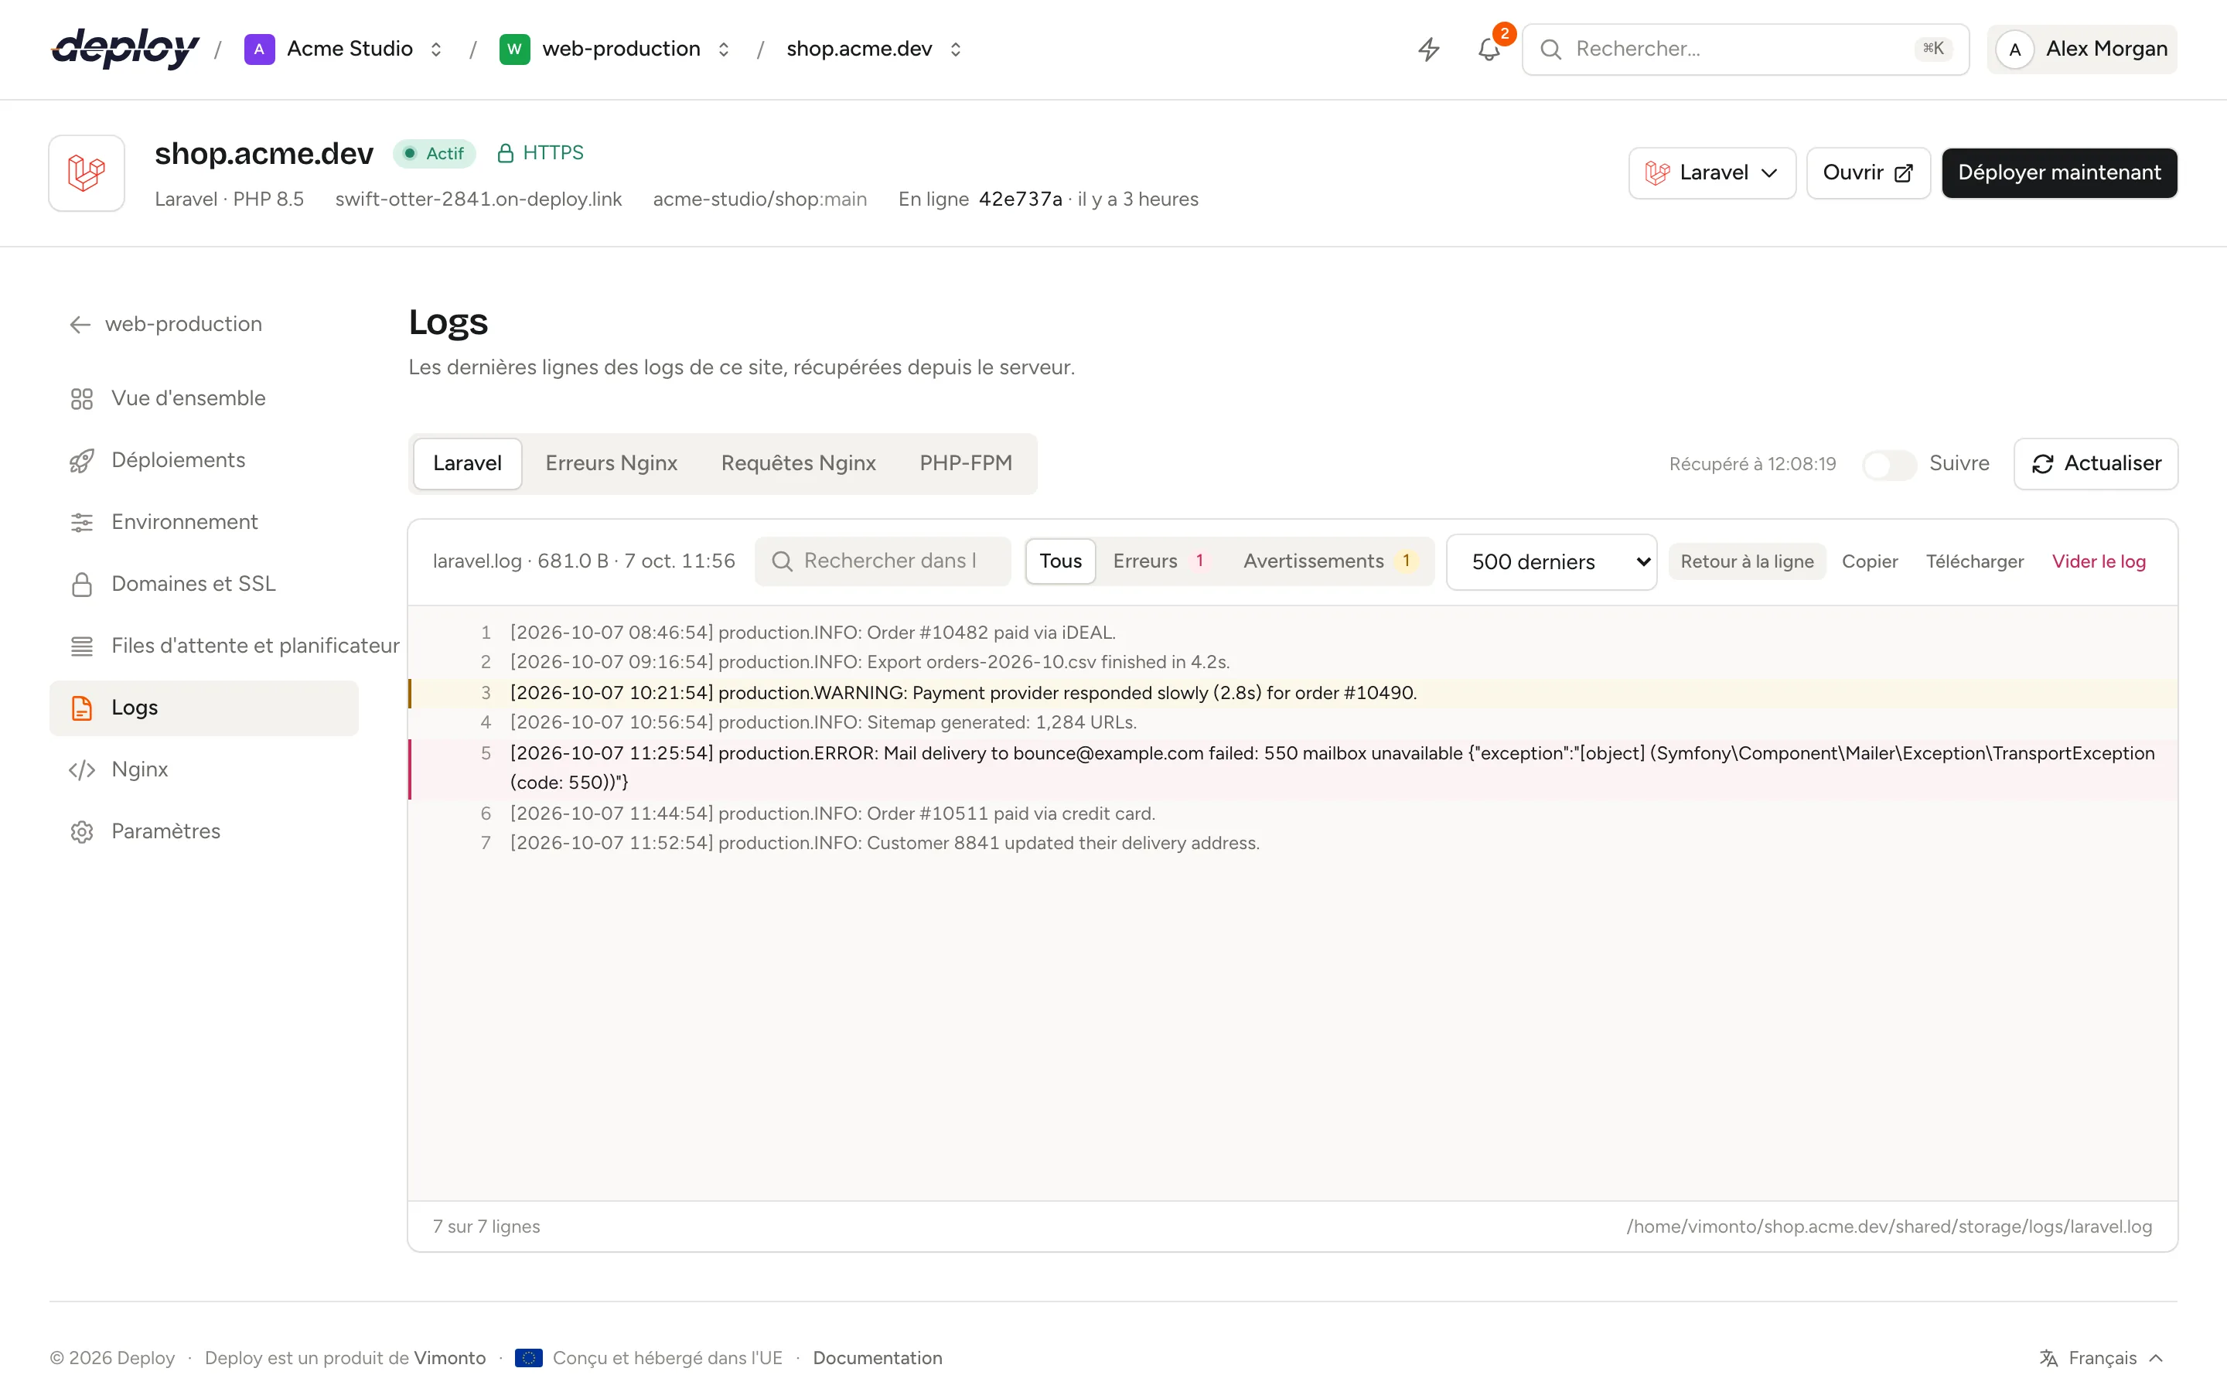Go back to web-production using the arrow
This screenshot has width=2227, height=1392.
coord(165,324)
